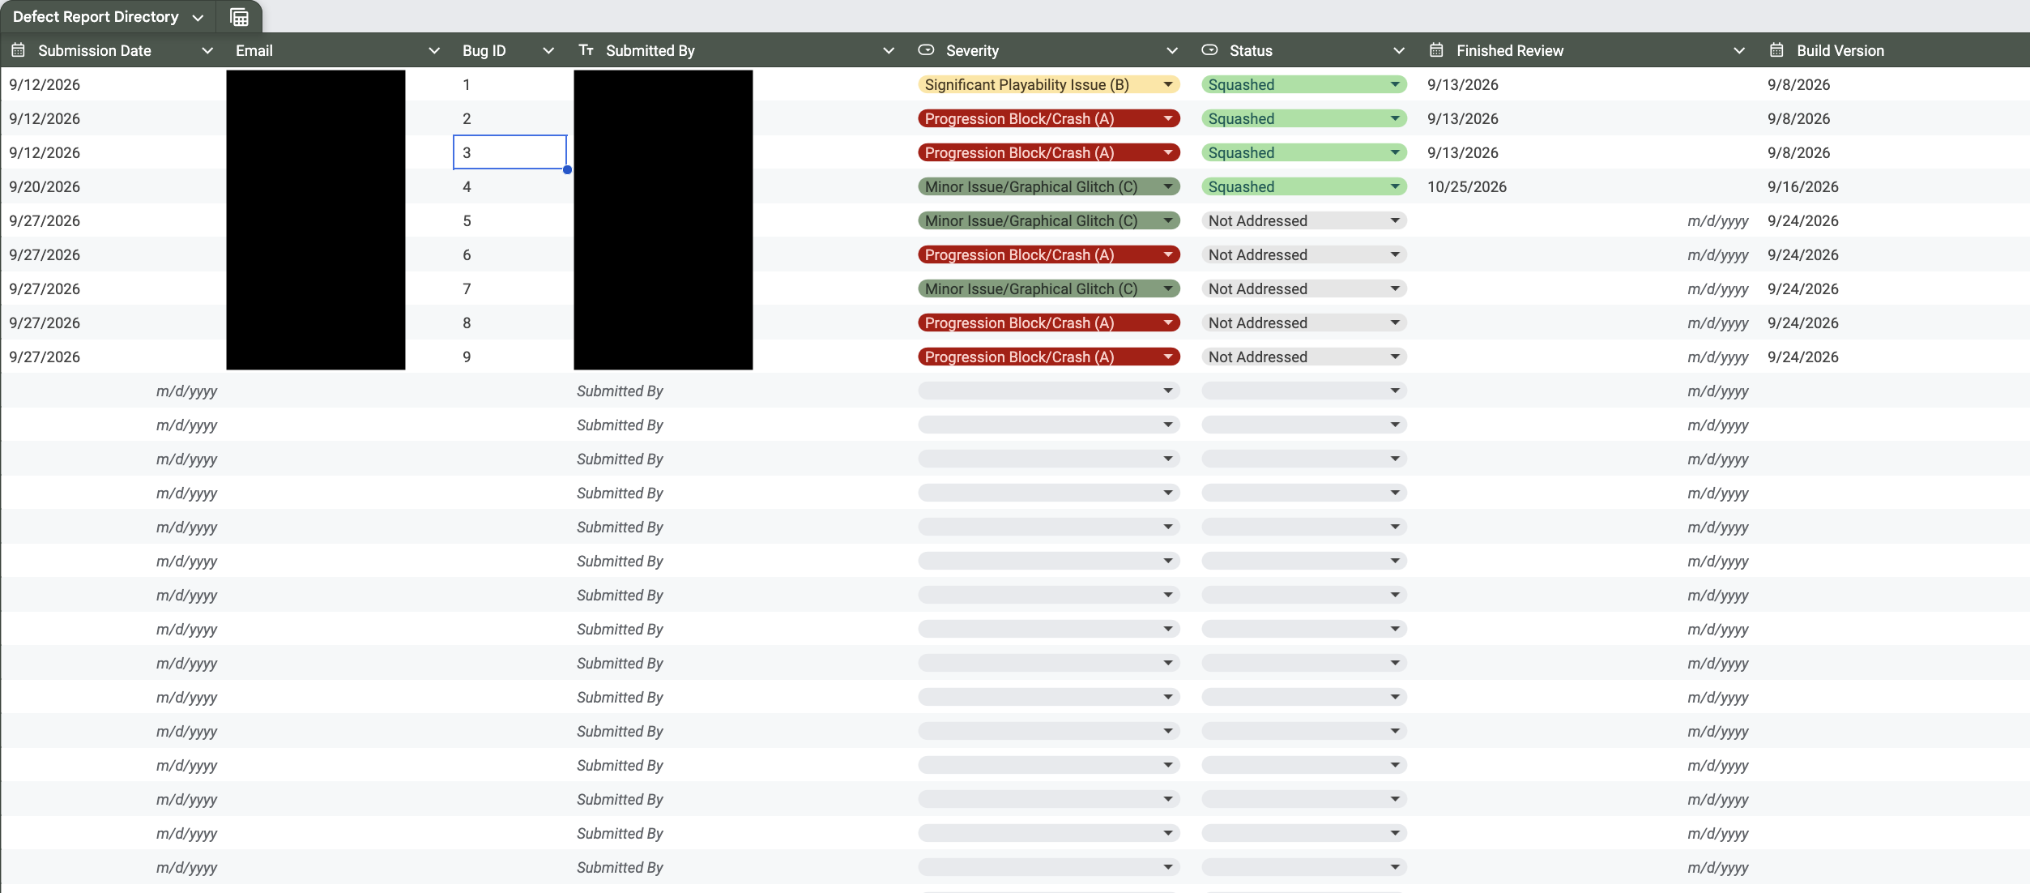This screenshot has height=893, width=2030.
Task: Open the Status column header dropdown arrow
Action: 1399,50
